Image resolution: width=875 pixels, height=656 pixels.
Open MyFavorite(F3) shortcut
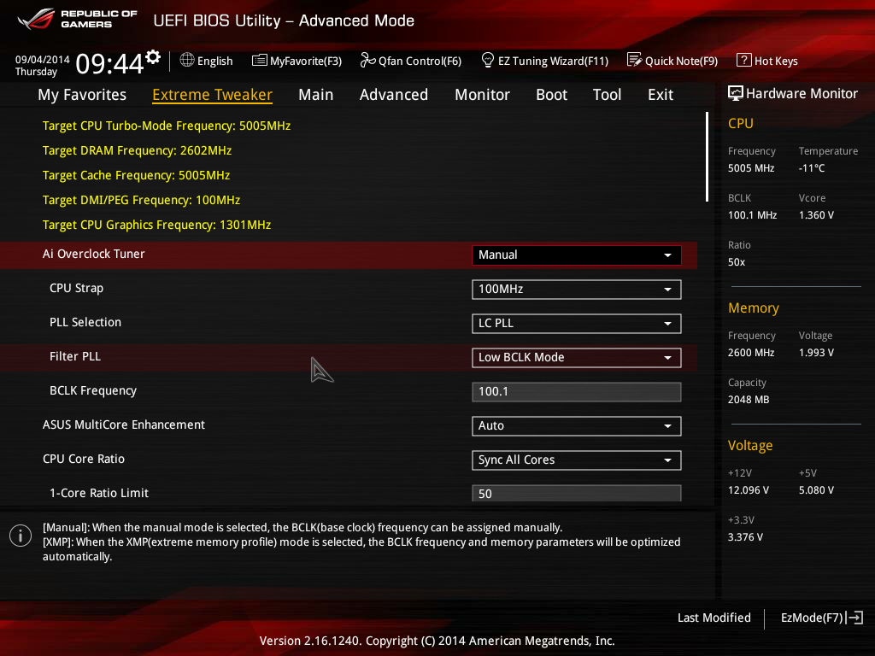pyautogui.click(x=297, y=61)
